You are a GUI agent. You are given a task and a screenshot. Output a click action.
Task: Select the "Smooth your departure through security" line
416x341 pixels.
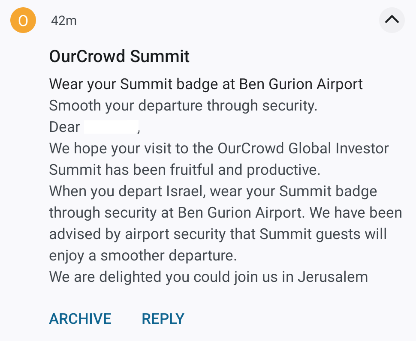pos(183,105)
